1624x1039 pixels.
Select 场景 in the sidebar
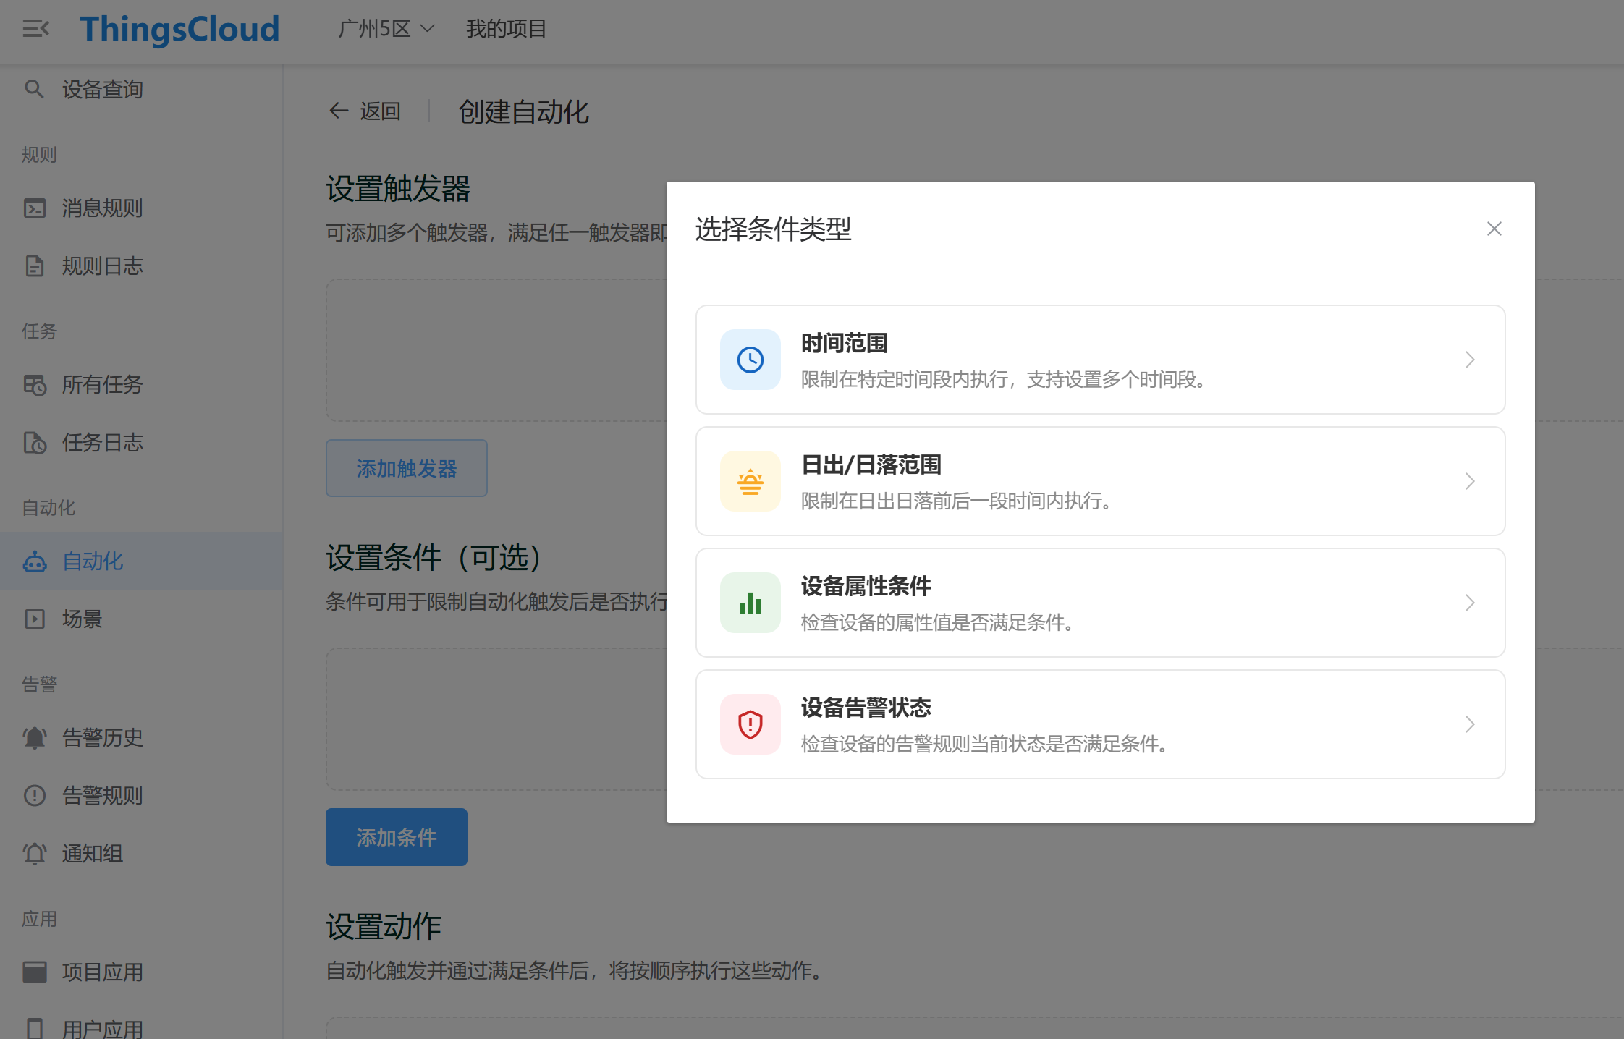click(x=82, y=619)
